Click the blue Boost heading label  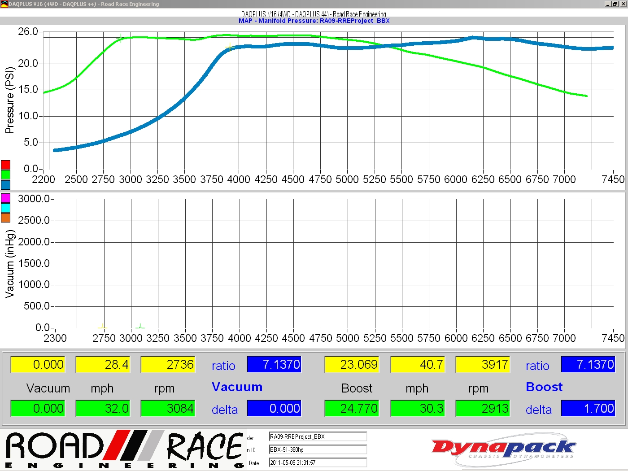point(544,387)
